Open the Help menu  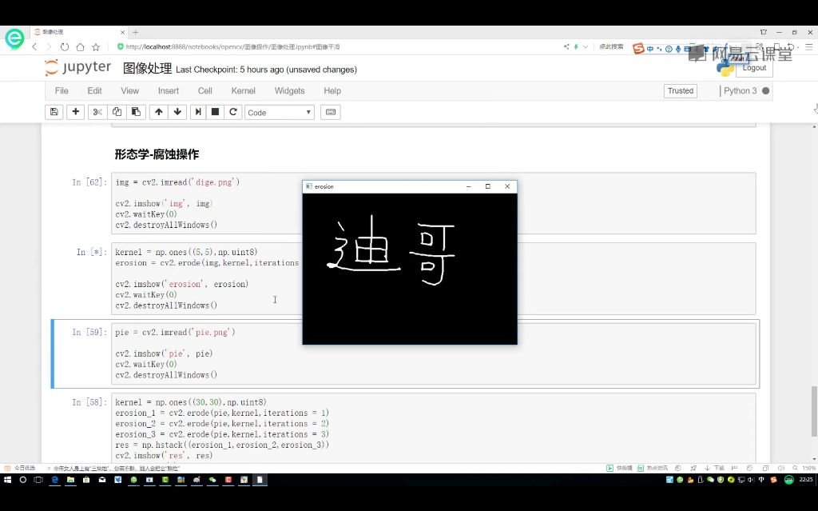[332, 90]
